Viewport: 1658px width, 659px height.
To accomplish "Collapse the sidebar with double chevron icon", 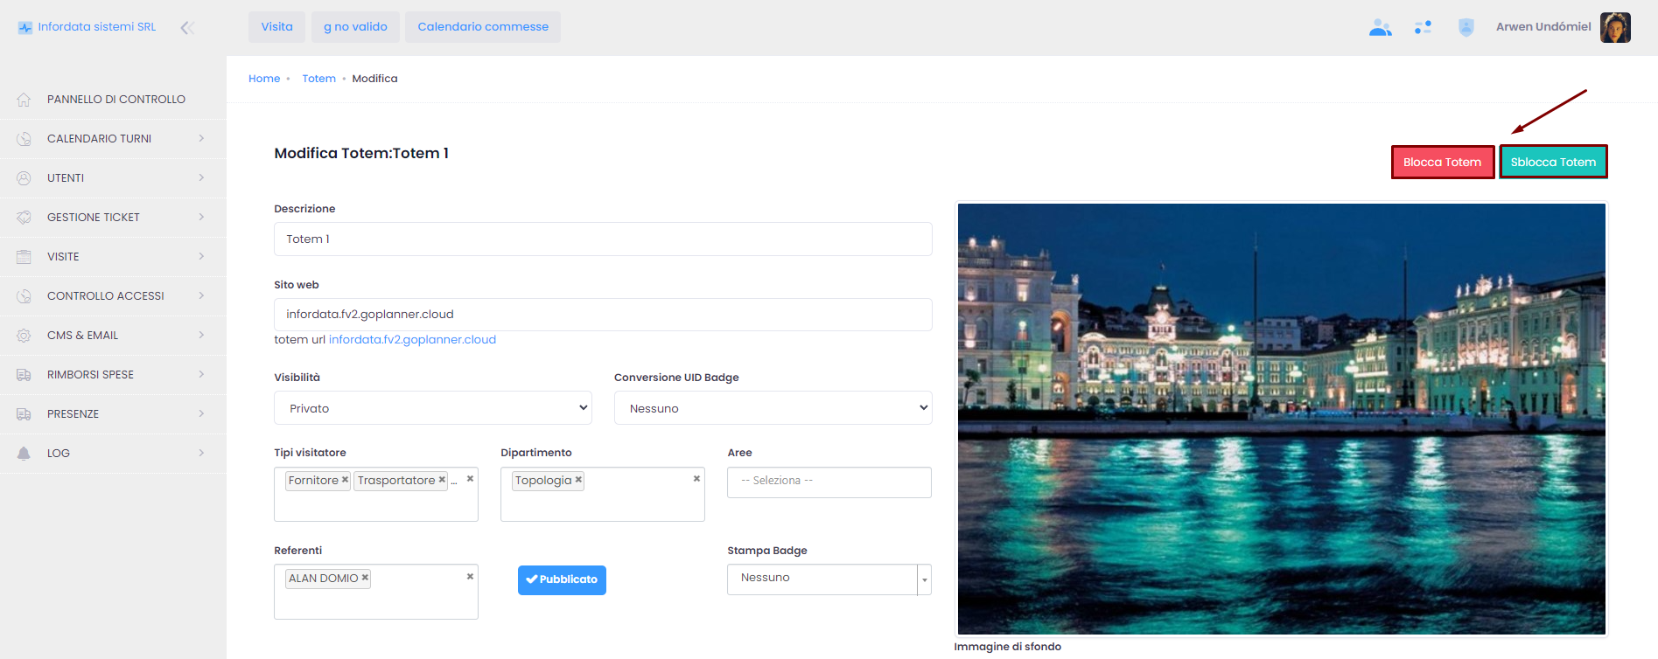I will pos(186,28).
